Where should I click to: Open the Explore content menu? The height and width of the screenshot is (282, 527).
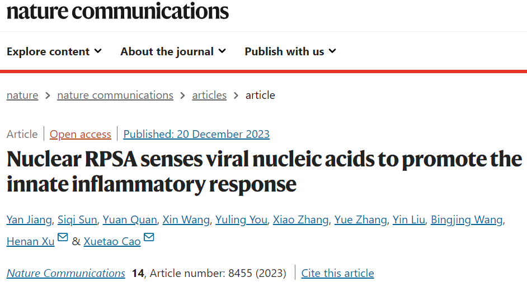[54, 51]
